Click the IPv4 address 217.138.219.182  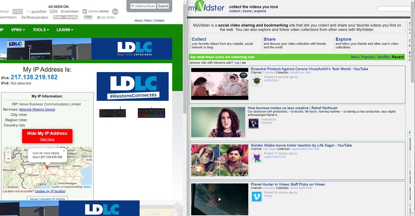(x=34, y=77)
